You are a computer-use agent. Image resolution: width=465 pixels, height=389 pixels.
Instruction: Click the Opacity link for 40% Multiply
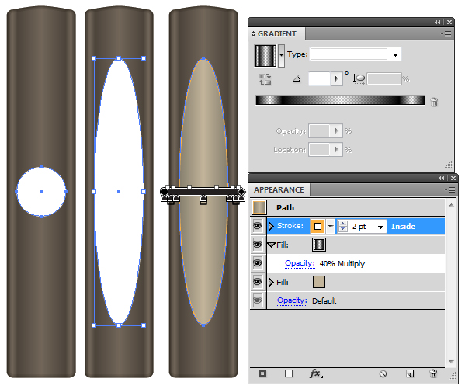[x=300, y=263]
